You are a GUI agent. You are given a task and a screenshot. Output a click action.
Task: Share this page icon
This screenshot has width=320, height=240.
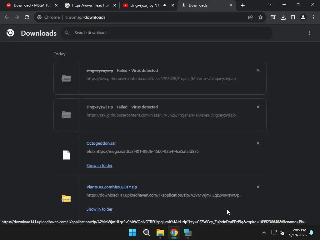pos(251,17)
